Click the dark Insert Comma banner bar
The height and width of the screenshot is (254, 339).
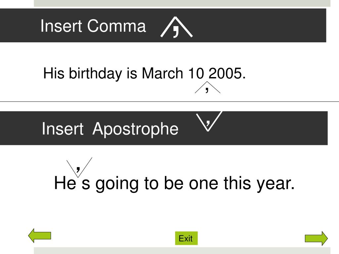[163, 25]
